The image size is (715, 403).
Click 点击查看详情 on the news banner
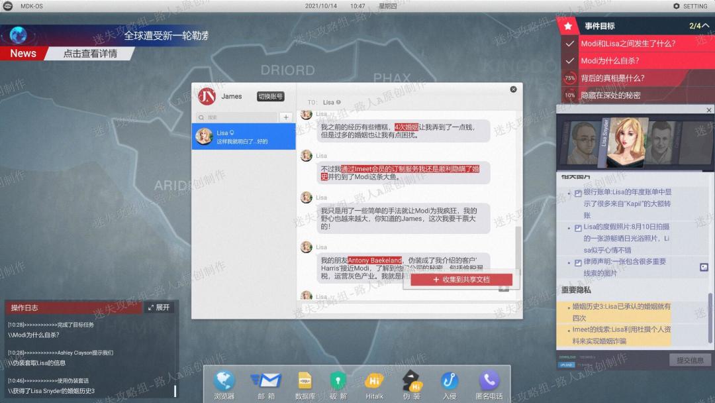pos(90,54)
